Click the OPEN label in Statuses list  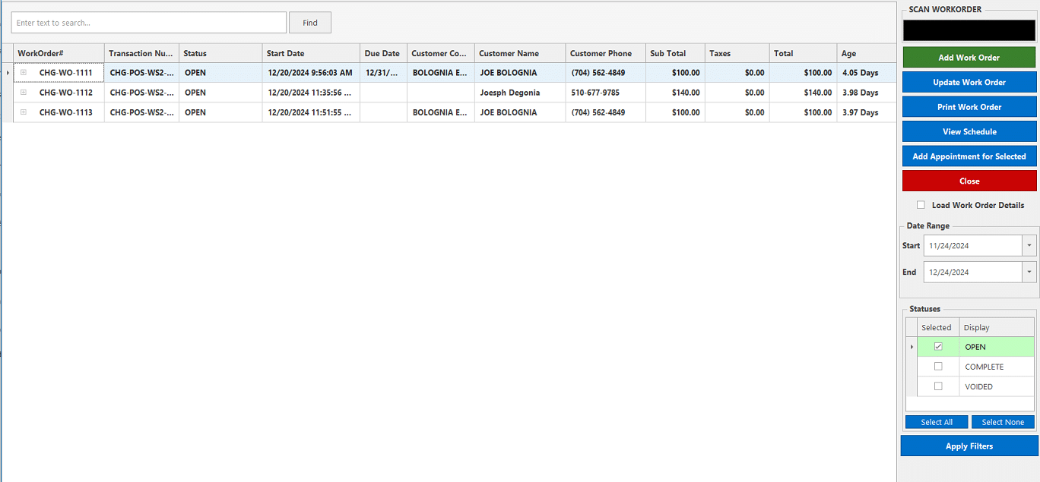975,347
